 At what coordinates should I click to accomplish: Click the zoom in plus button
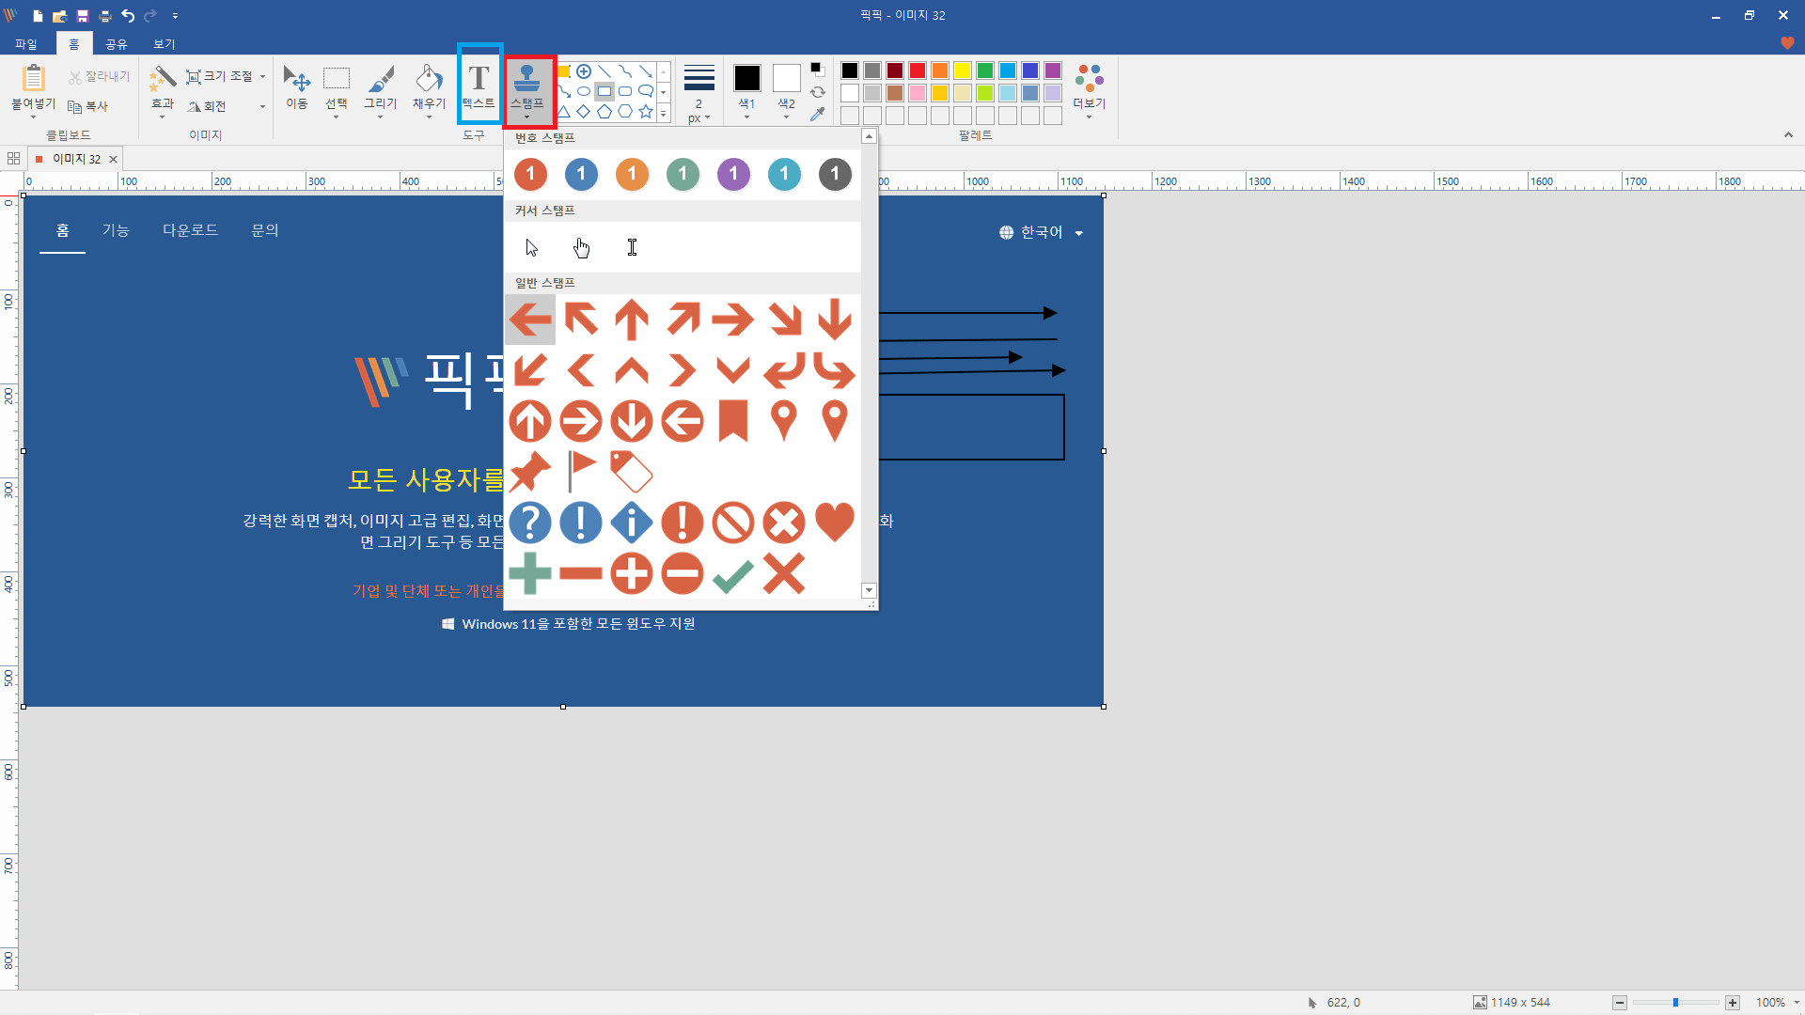(1733, 1003)
